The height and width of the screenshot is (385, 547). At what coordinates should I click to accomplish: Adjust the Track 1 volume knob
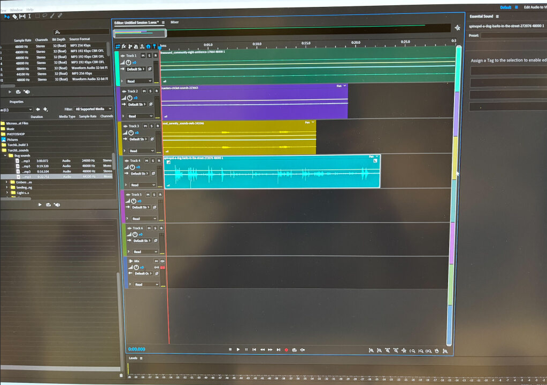coord(128,62)
